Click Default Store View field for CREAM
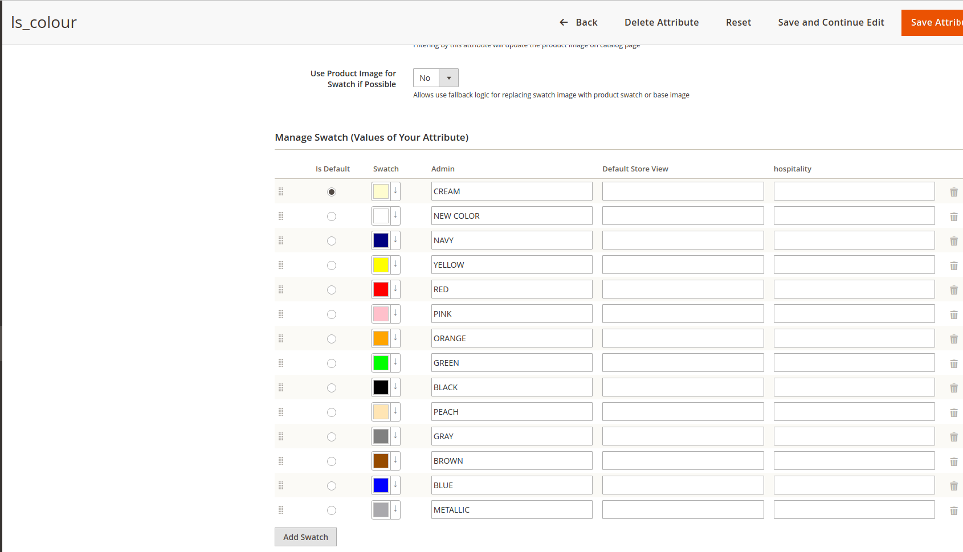The width and height of the screenshot is (963, 552). [683, 191]
